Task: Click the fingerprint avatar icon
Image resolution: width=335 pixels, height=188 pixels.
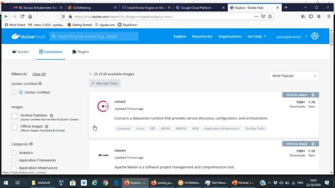Action: tap(315, 36)
